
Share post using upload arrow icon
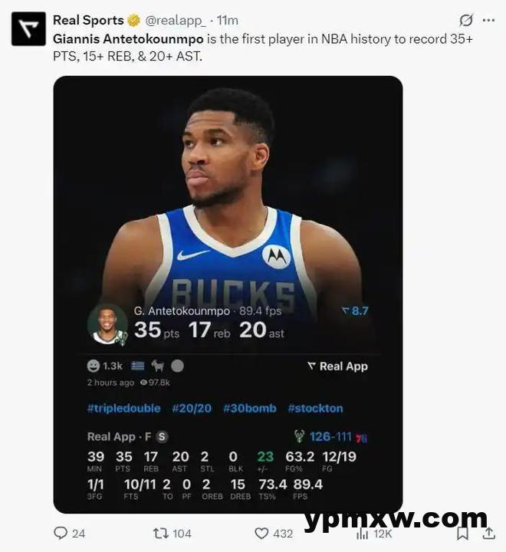pos(488,534)
